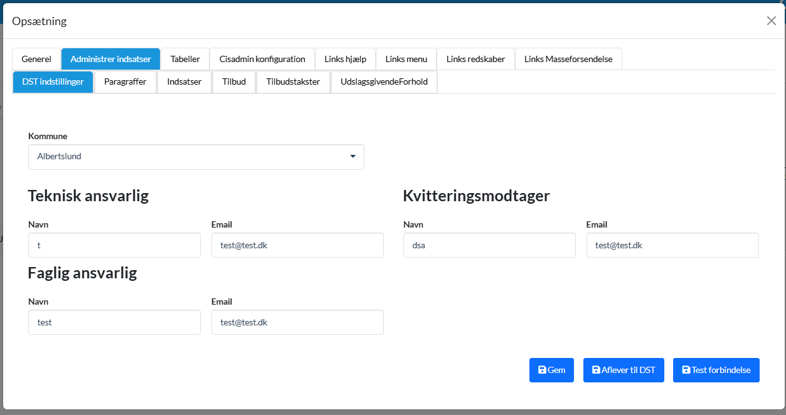Image resolution: width=786 pixels, height=415 pixels.
Task: Select the Paragraffer sub-tab
Action: [x=125, y=81]
